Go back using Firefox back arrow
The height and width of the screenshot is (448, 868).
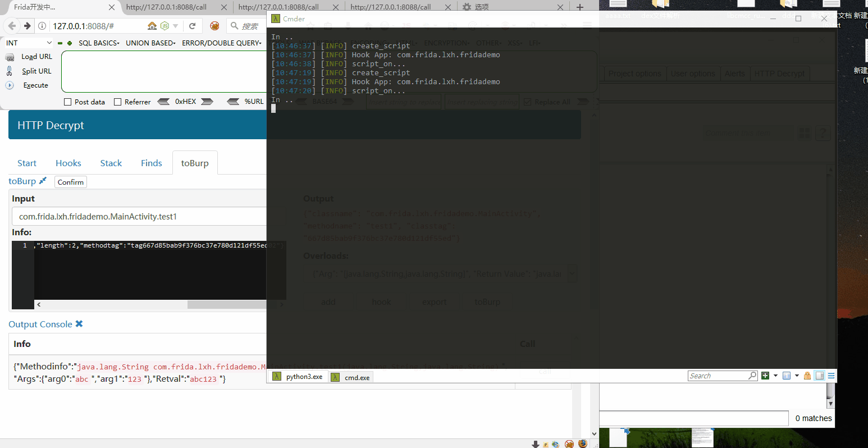point(12,26)
